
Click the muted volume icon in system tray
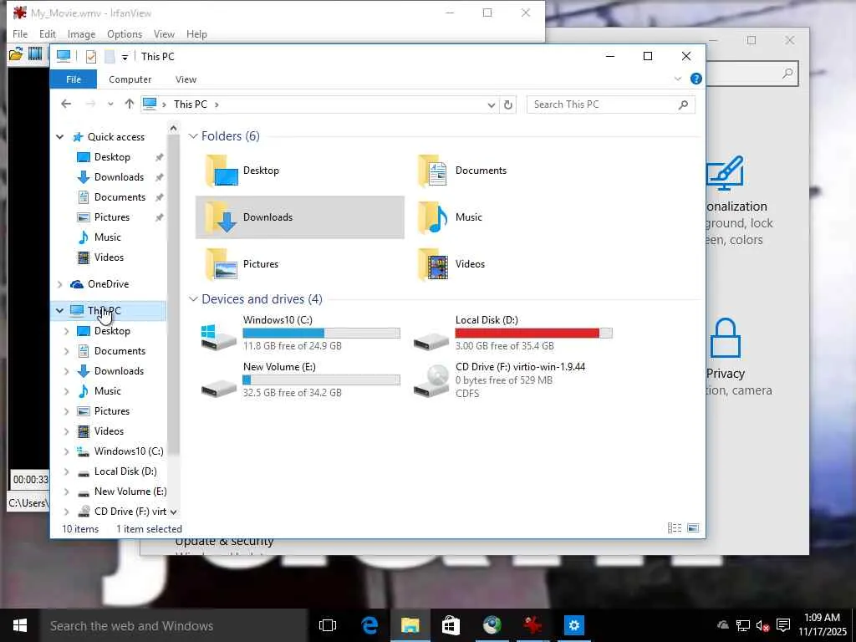click(762, 625)
